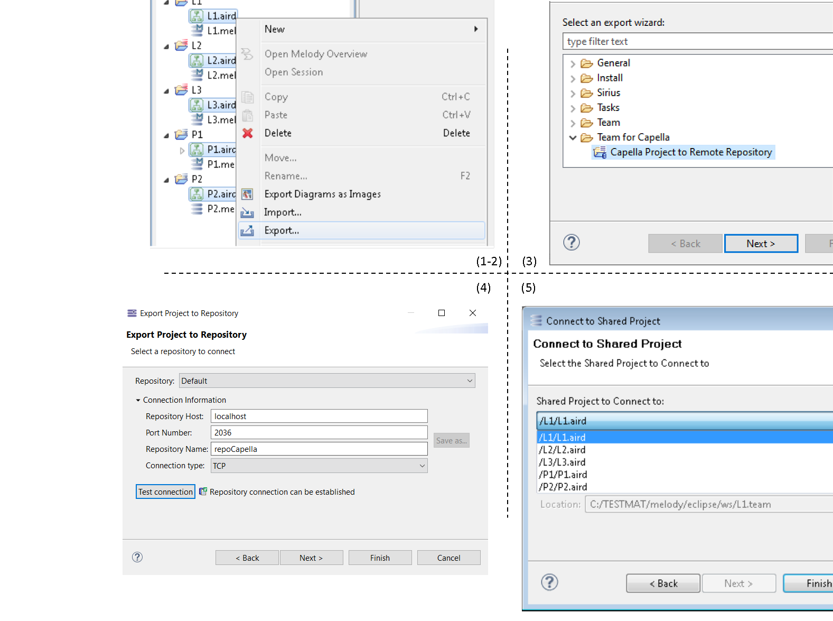Expand the P1.aird tree node
Image resolution: width=833 pixels, height=621 pixels.
click(182, 150)
